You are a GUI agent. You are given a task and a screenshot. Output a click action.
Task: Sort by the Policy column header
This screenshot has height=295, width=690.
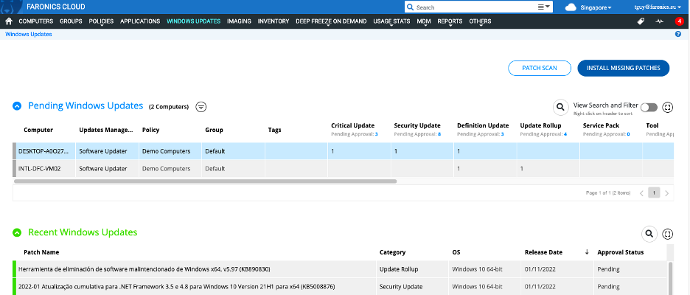(x=150, y=130)
